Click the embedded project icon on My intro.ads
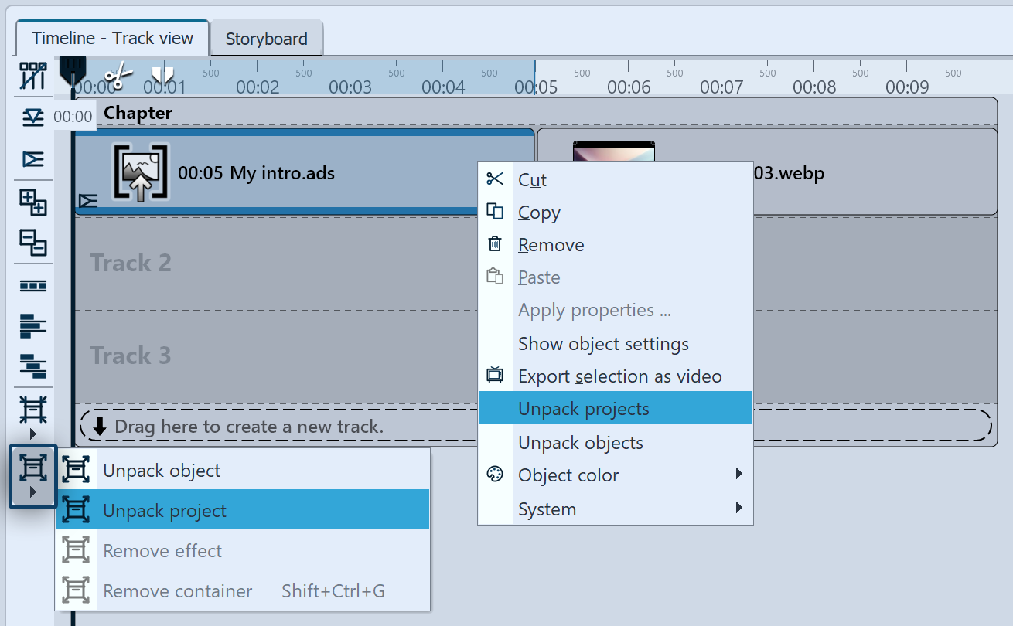Screen dimensions: 1013x626 (x=140, y=172)
